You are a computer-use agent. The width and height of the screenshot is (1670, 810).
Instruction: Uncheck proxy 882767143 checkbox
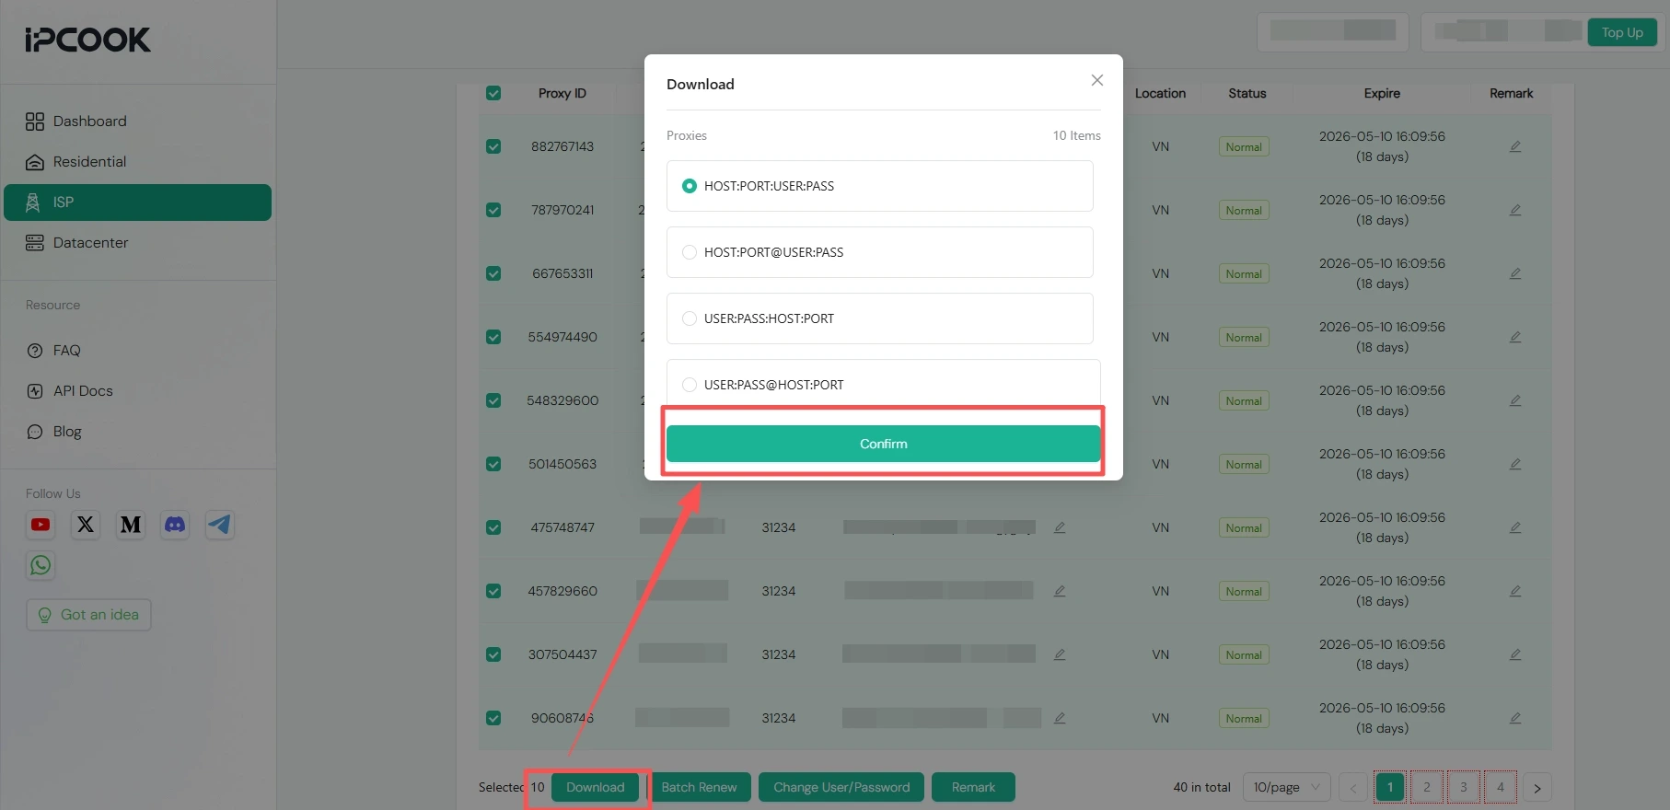click(x=493, y=146)
